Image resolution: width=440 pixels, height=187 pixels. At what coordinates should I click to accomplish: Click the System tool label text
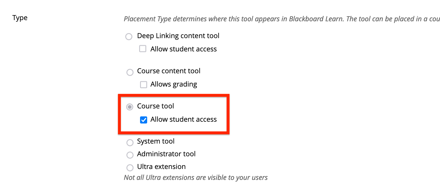pyautogui.click(x=155, y=141)
